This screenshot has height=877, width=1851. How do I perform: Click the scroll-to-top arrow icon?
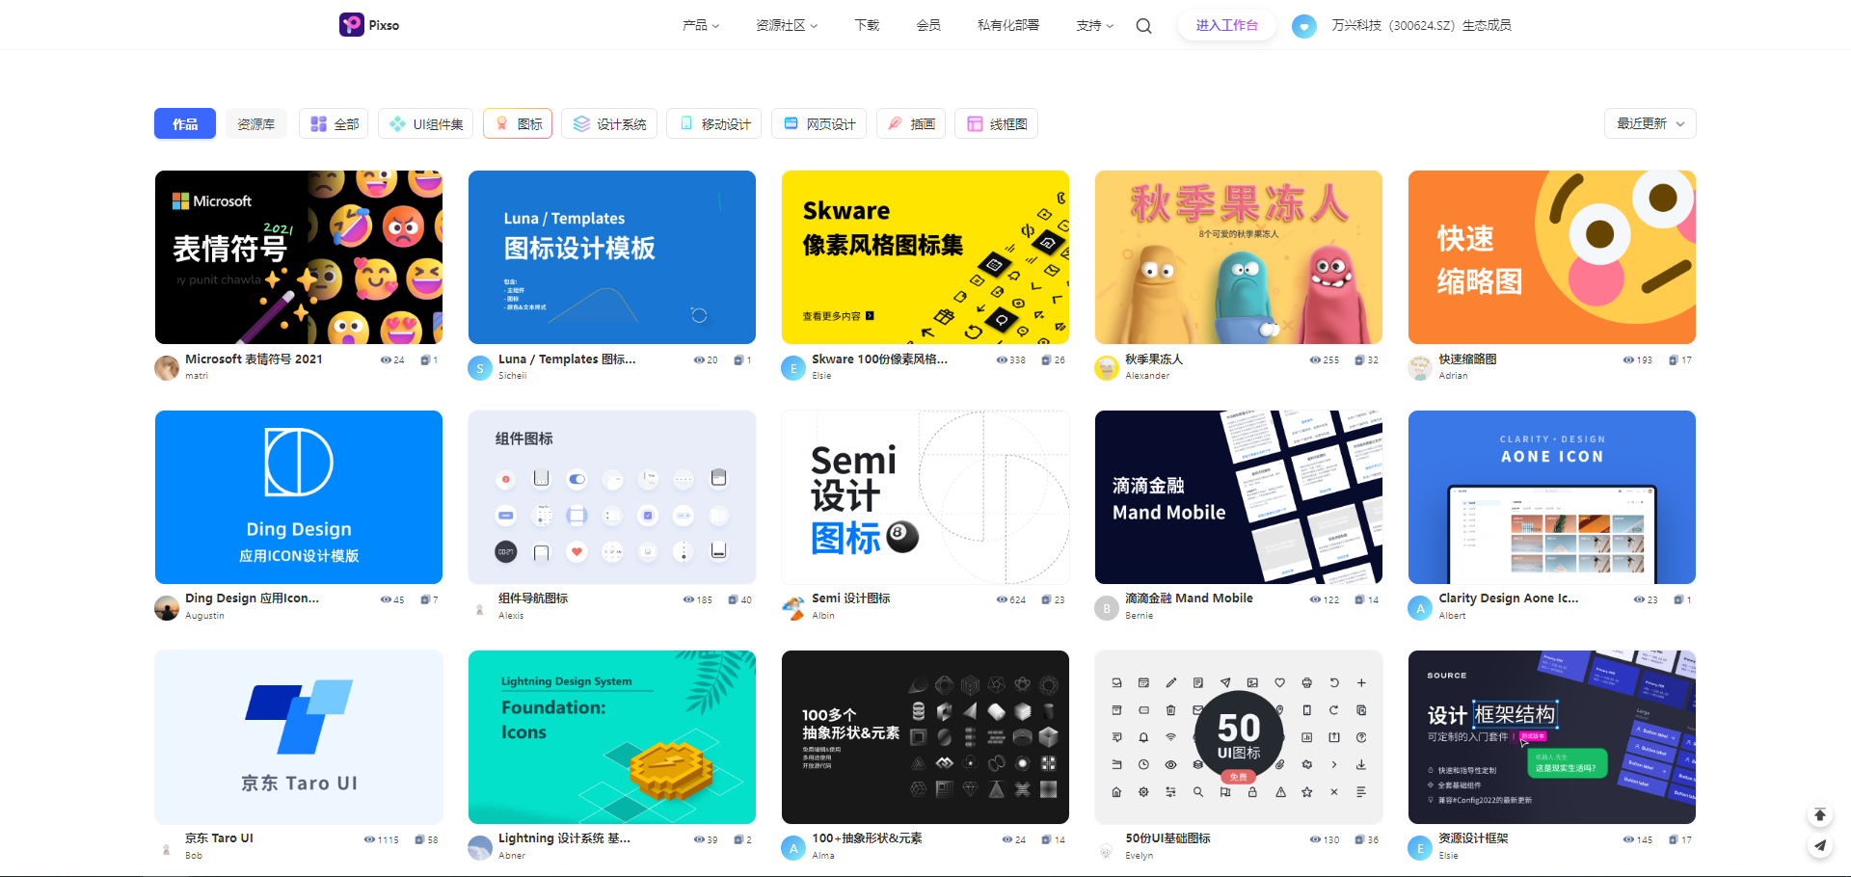(1820, 815)
